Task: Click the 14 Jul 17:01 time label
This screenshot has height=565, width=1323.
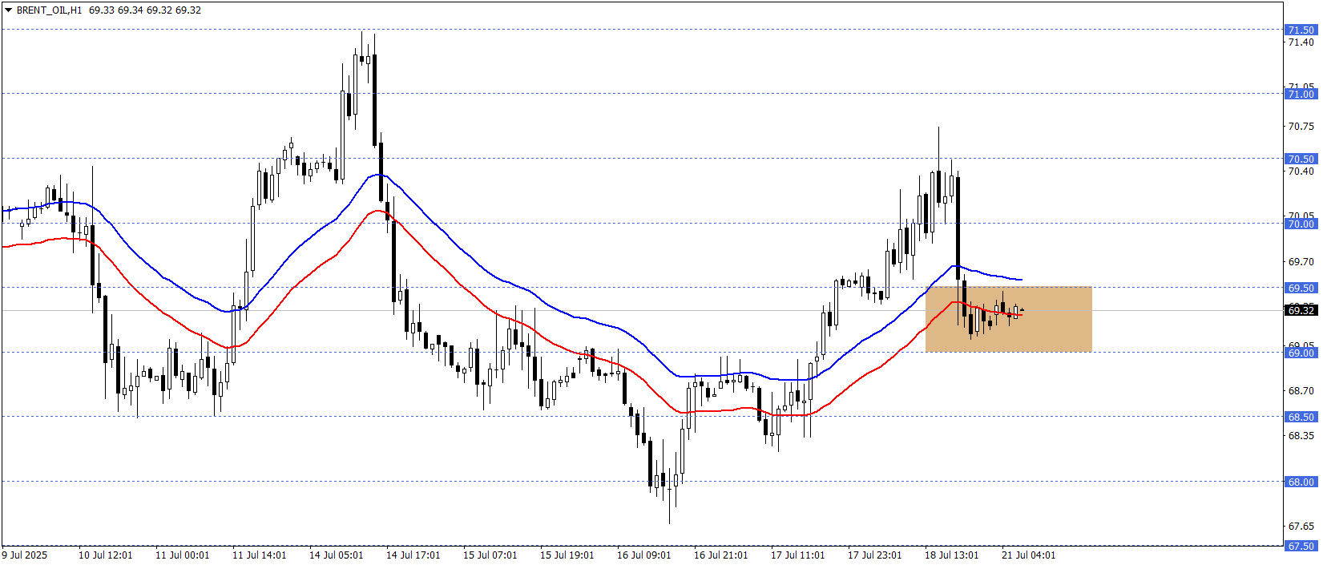Action: [413, 555]
